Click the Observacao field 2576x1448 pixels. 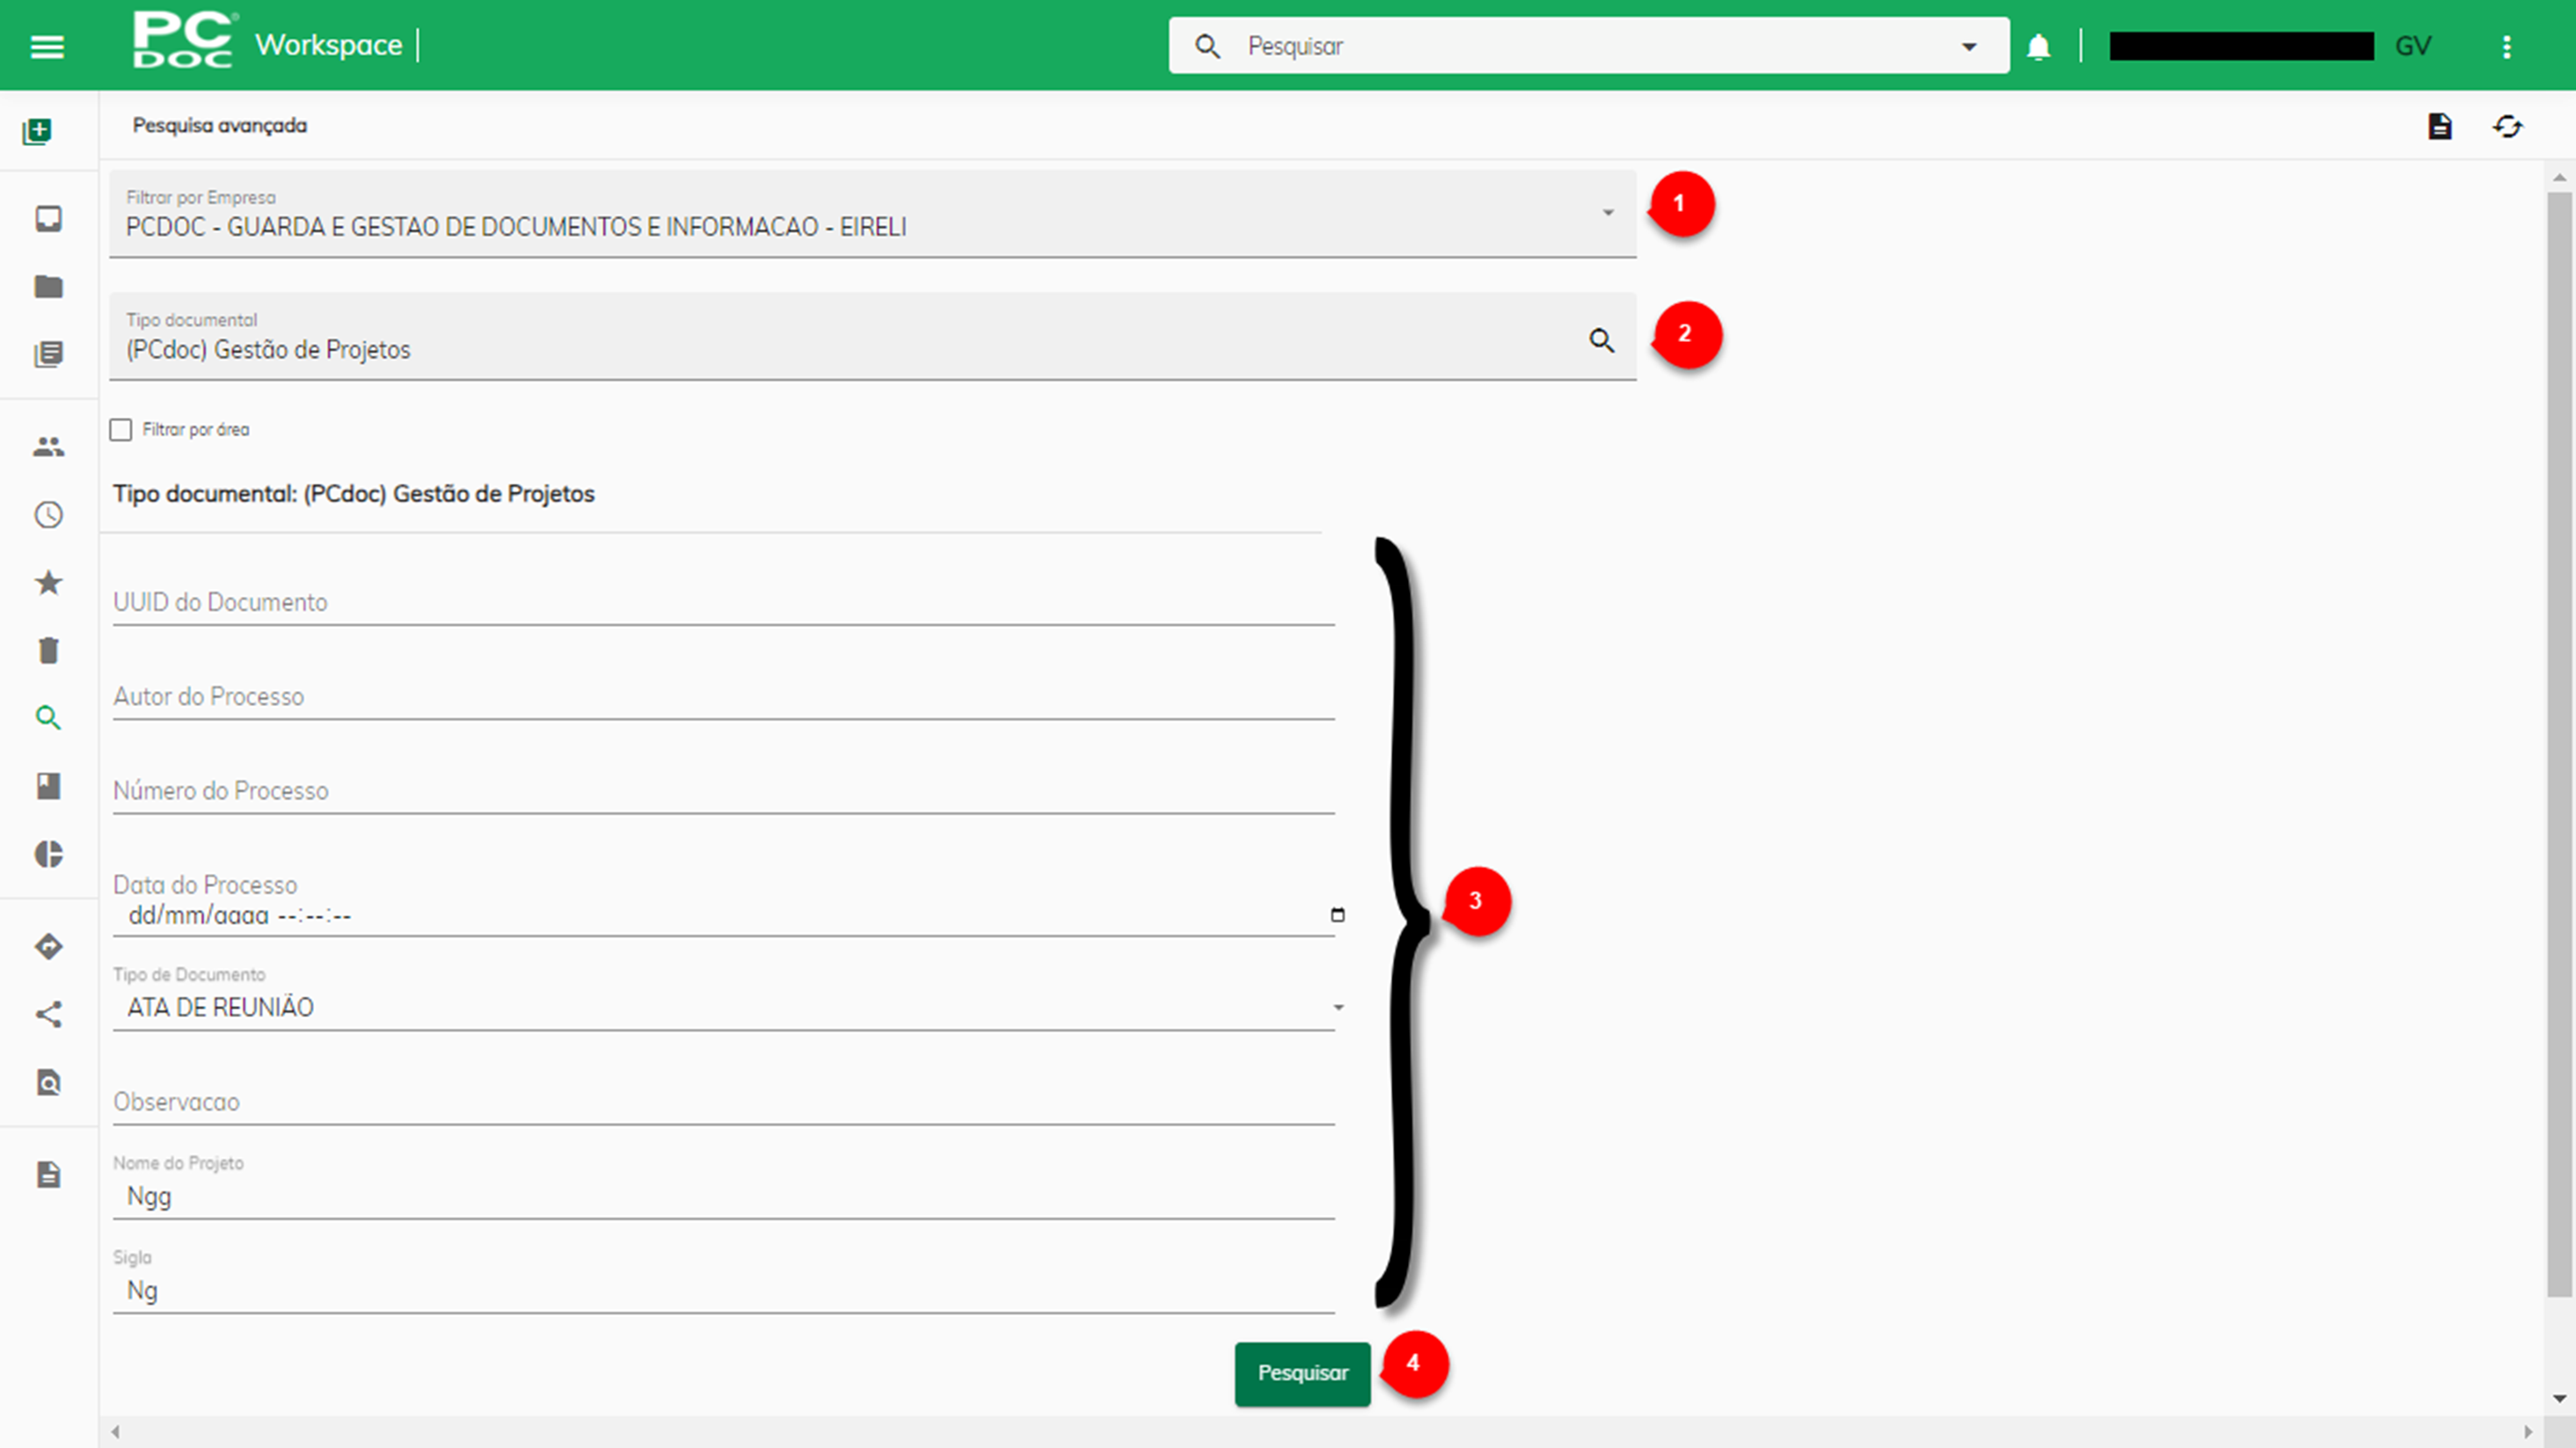click(x=724, y=1102)
